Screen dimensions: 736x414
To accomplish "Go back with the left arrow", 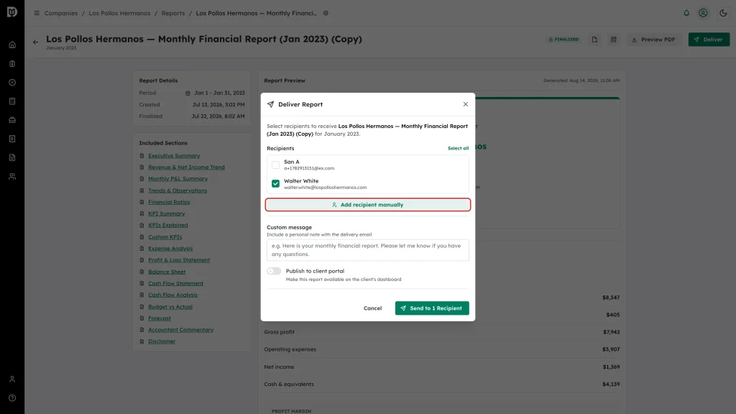I will point(36,42).
